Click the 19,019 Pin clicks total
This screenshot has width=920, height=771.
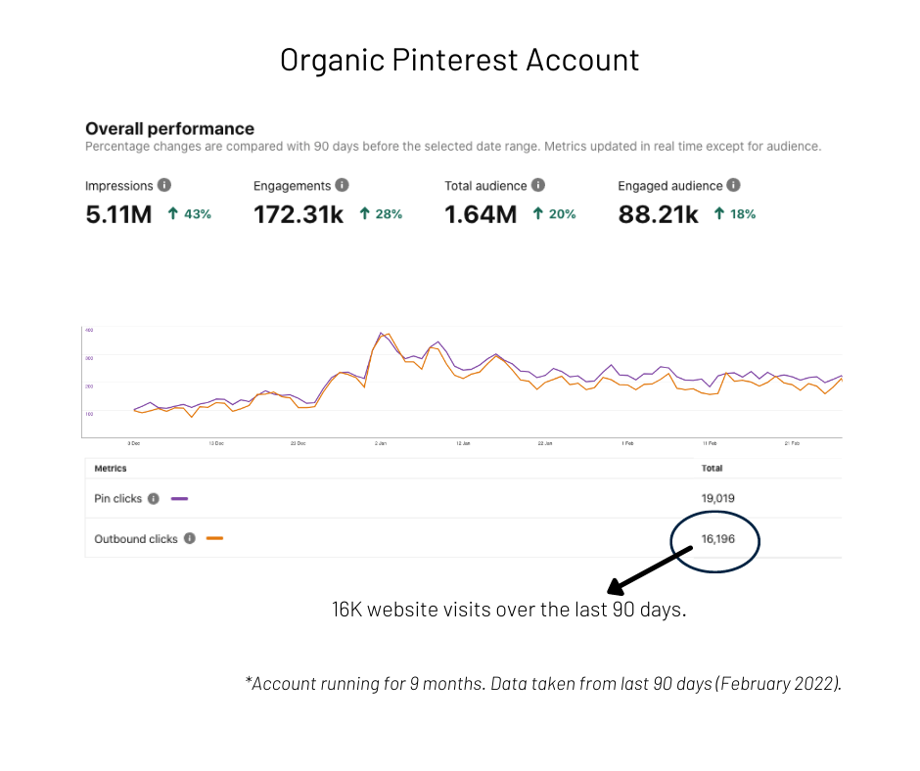717,498
